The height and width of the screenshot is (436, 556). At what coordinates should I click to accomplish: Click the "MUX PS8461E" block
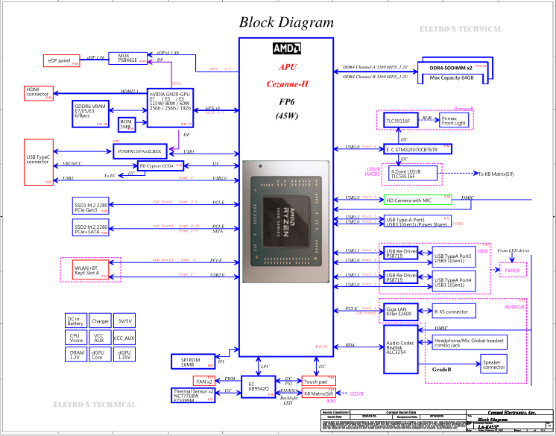coord(127,58)
